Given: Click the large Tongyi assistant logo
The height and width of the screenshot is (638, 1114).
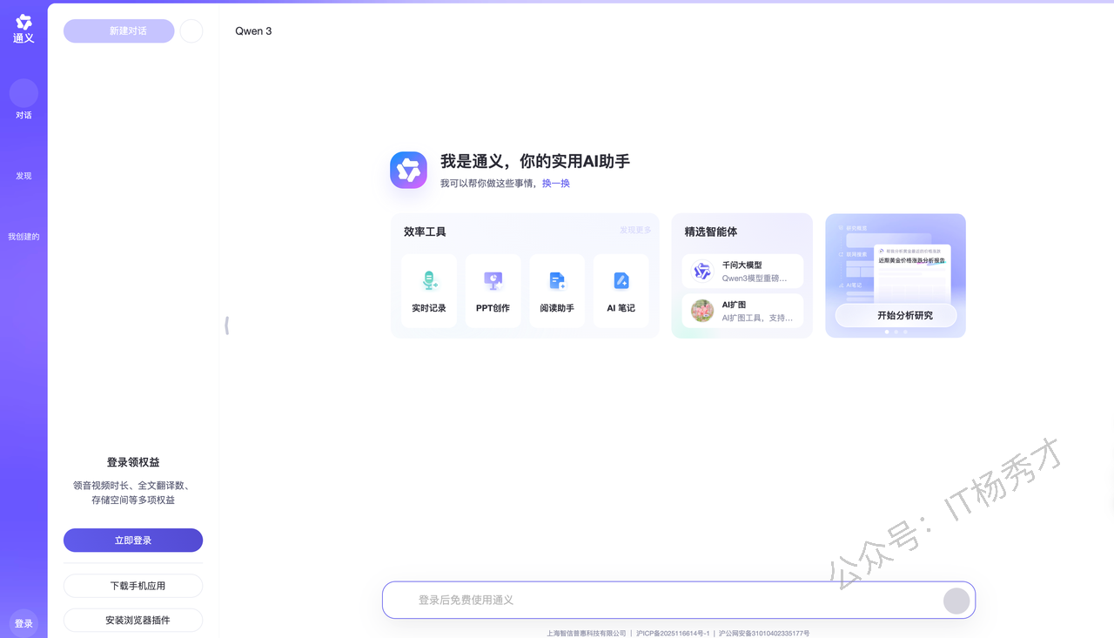Looking at the screenshot, I should click(408, 170).
